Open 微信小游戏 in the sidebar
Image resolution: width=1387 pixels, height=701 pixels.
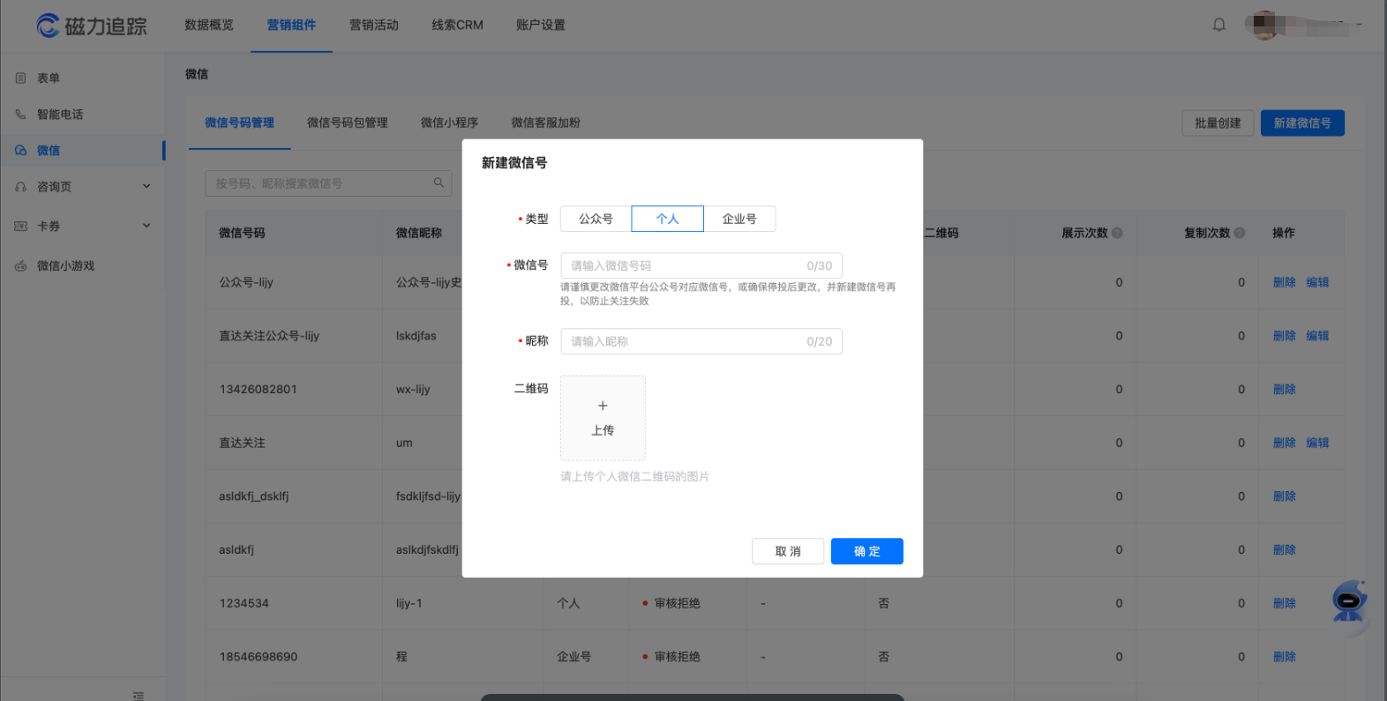click(65, 266)
